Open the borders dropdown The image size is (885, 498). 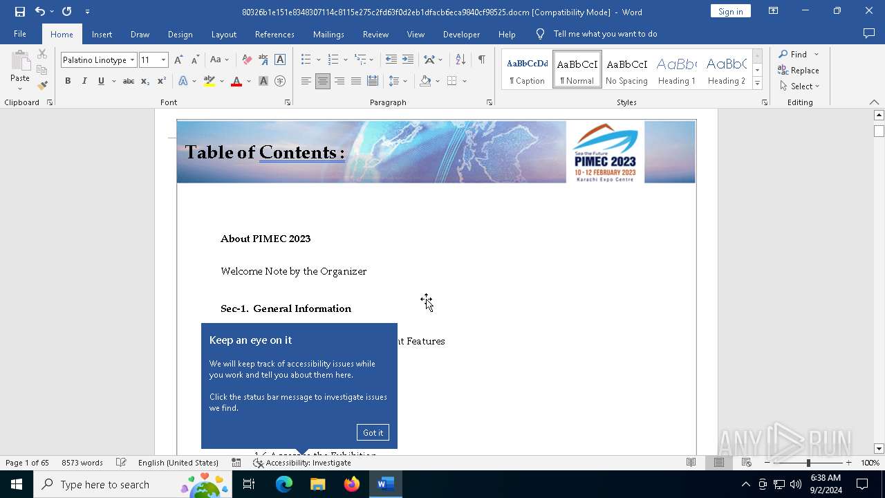click(465, 81)
